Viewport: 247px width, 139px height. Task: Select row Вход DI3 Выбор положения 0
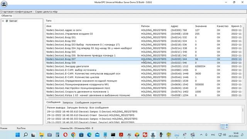(x=144, y=45)
